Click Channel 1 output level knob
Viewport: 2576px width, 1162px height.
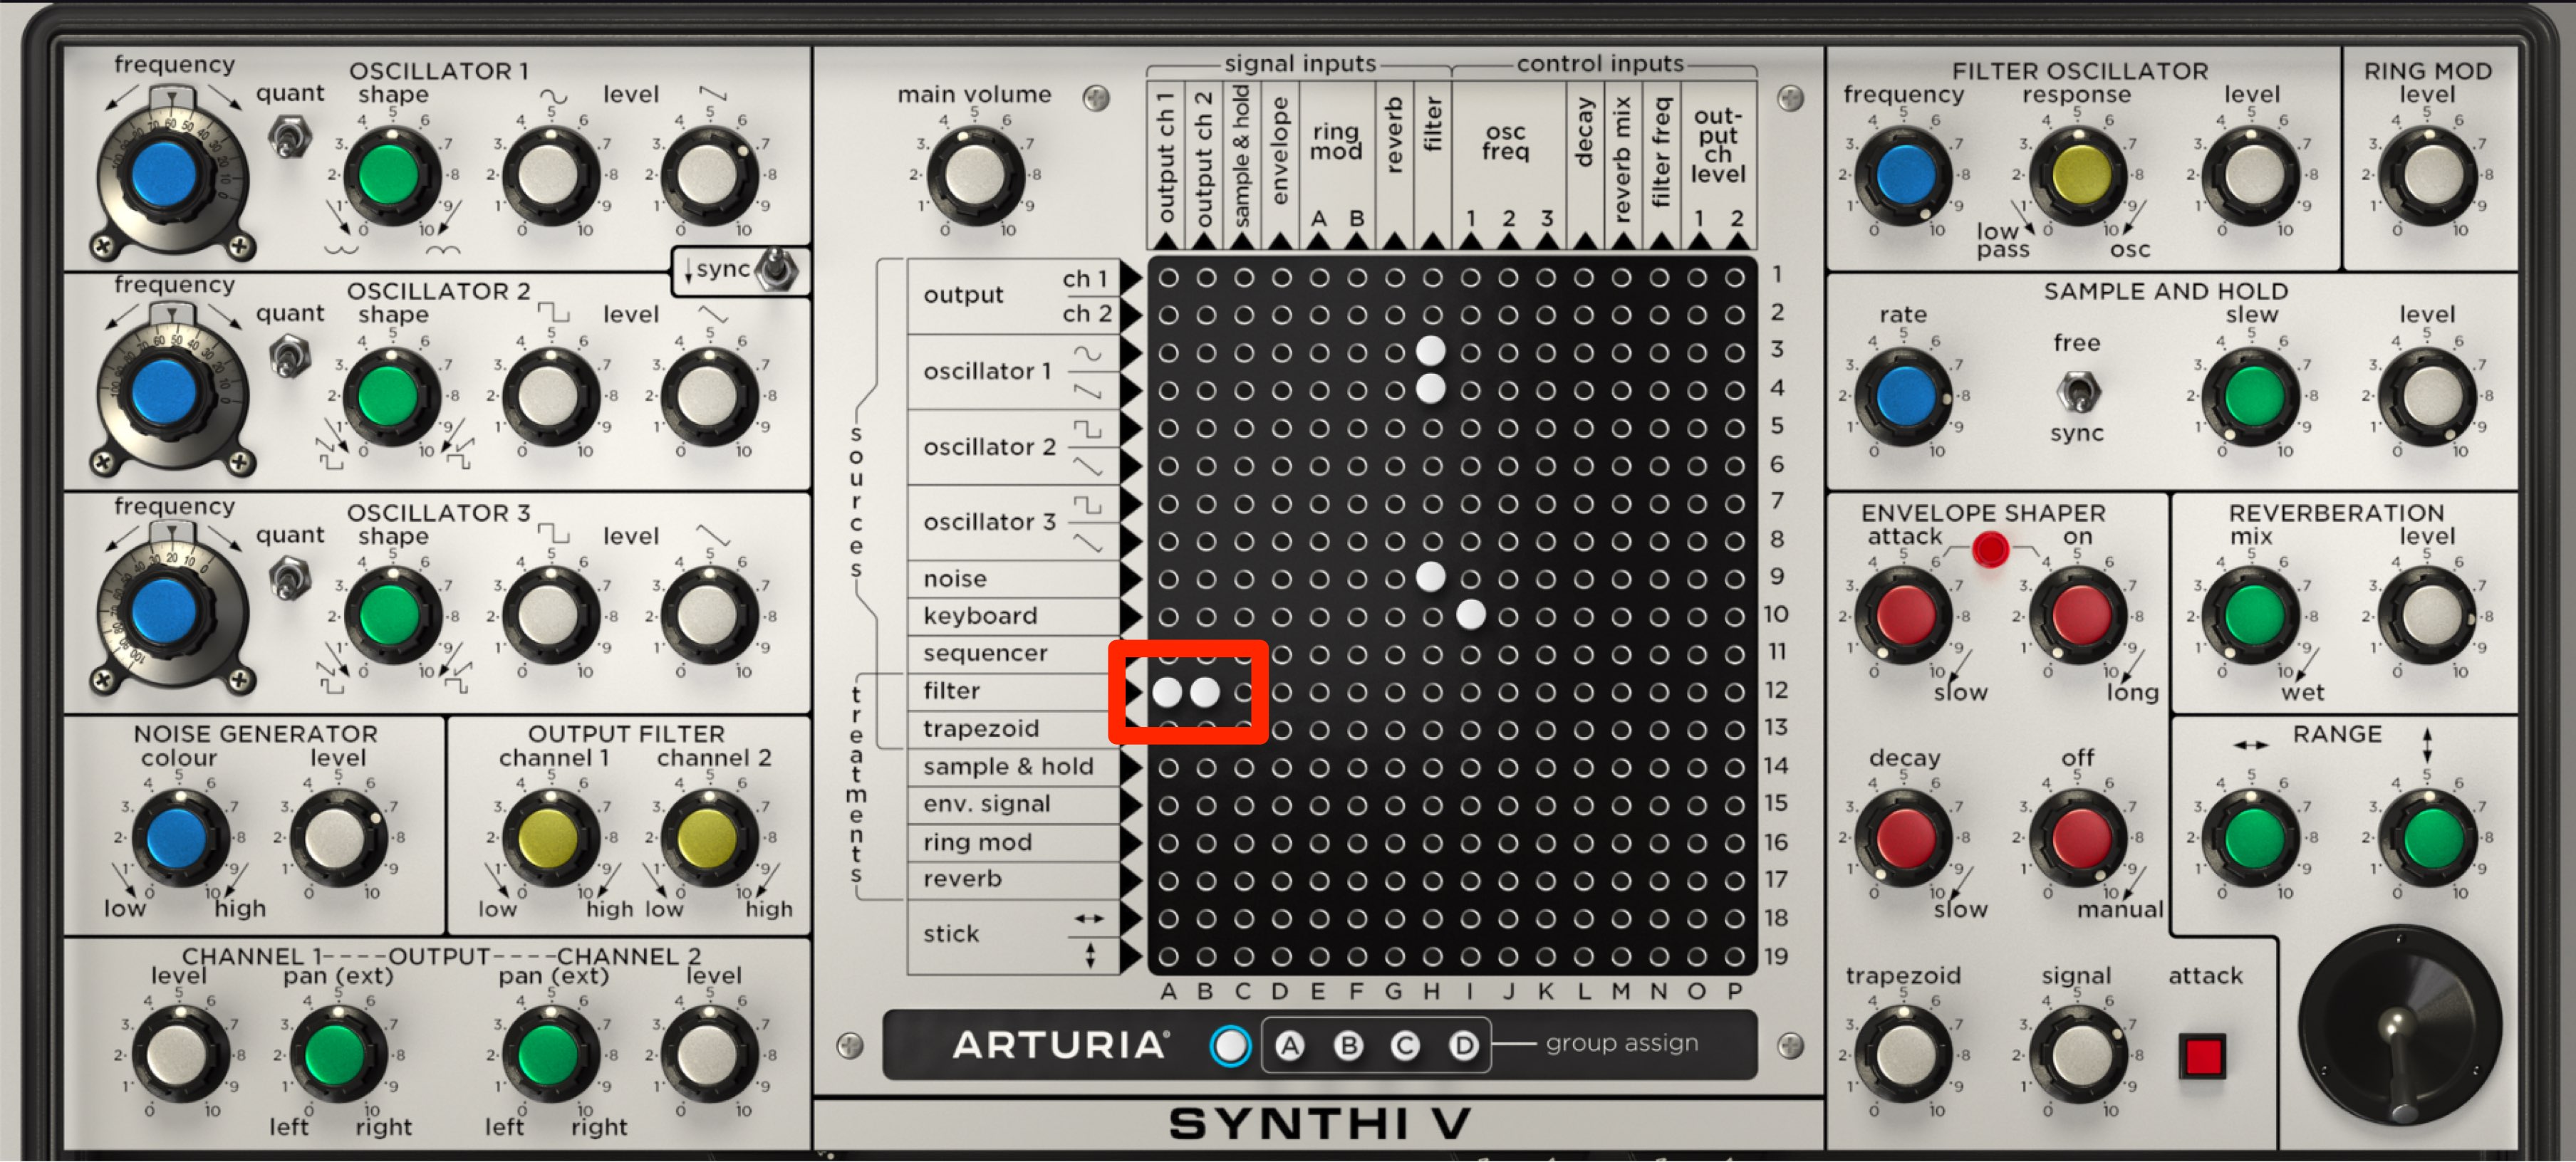click(x=179, y=1055)
